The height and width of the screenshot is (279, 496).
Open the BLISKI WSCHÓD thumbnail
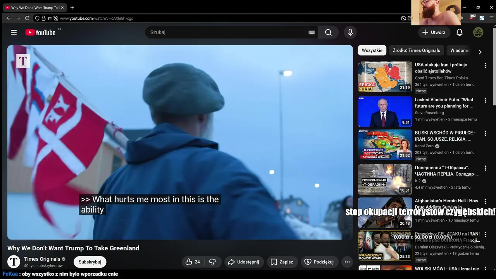pyautogui.click(x=385, y=145)
